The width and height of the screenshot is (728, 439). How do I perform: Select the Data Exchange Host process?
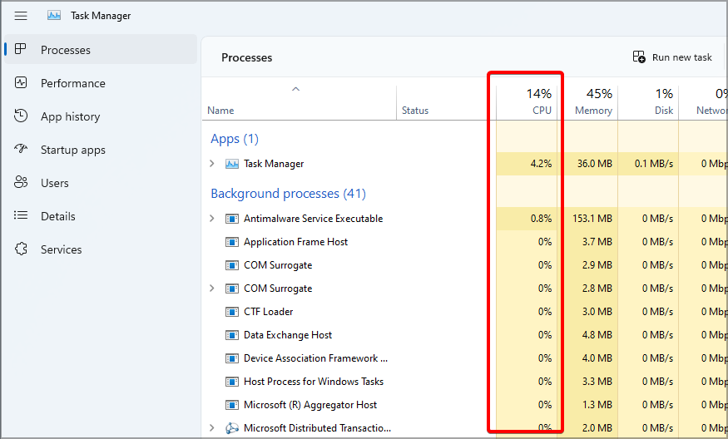[288, 335]
